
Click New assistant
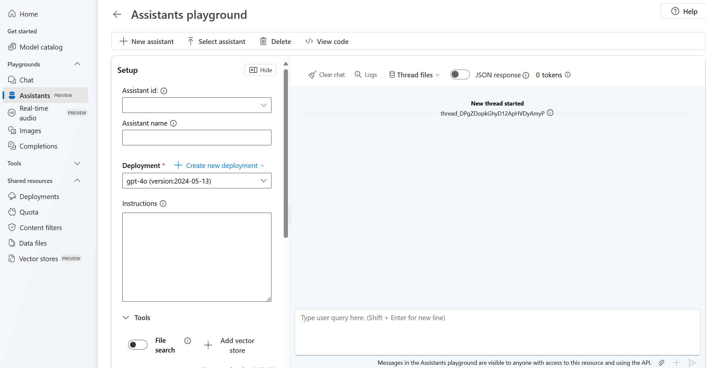pyautogui.click(x=147, y=41)
